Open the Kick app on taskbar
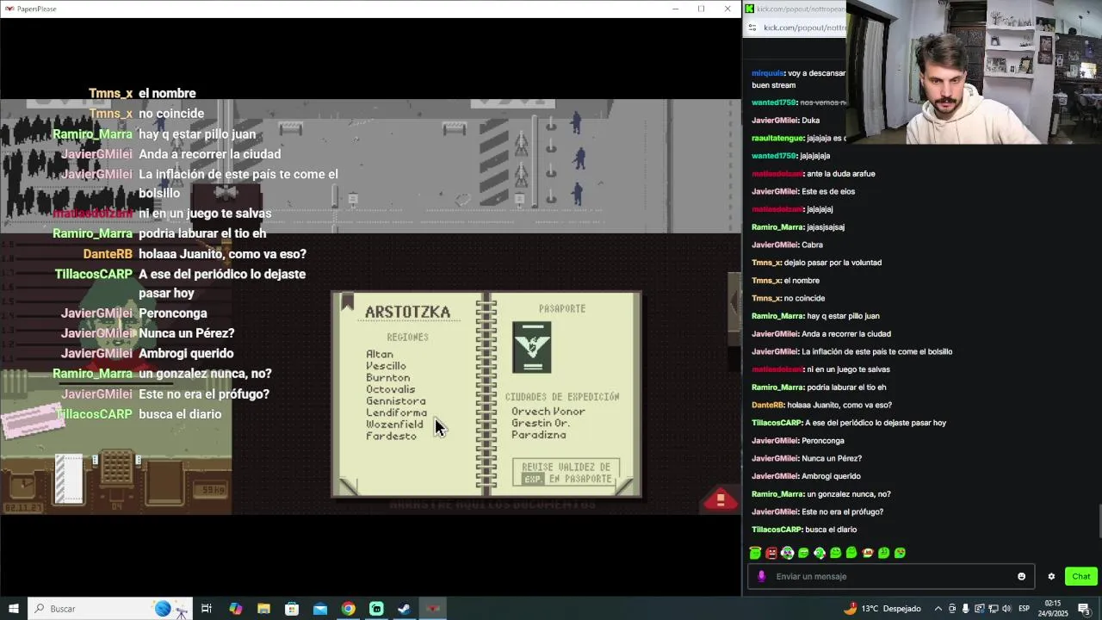 click(x=376, y=609)
